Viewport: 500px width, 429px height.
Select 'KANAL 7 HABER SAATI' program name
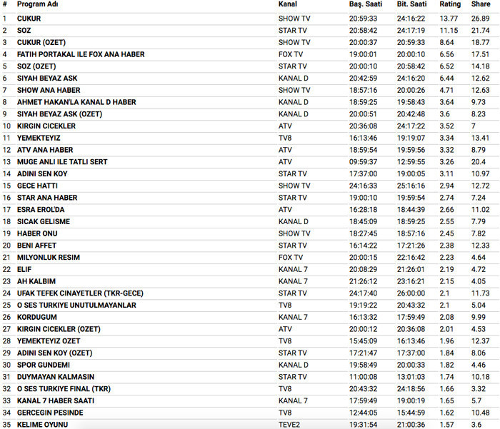(x=56, y=401)
